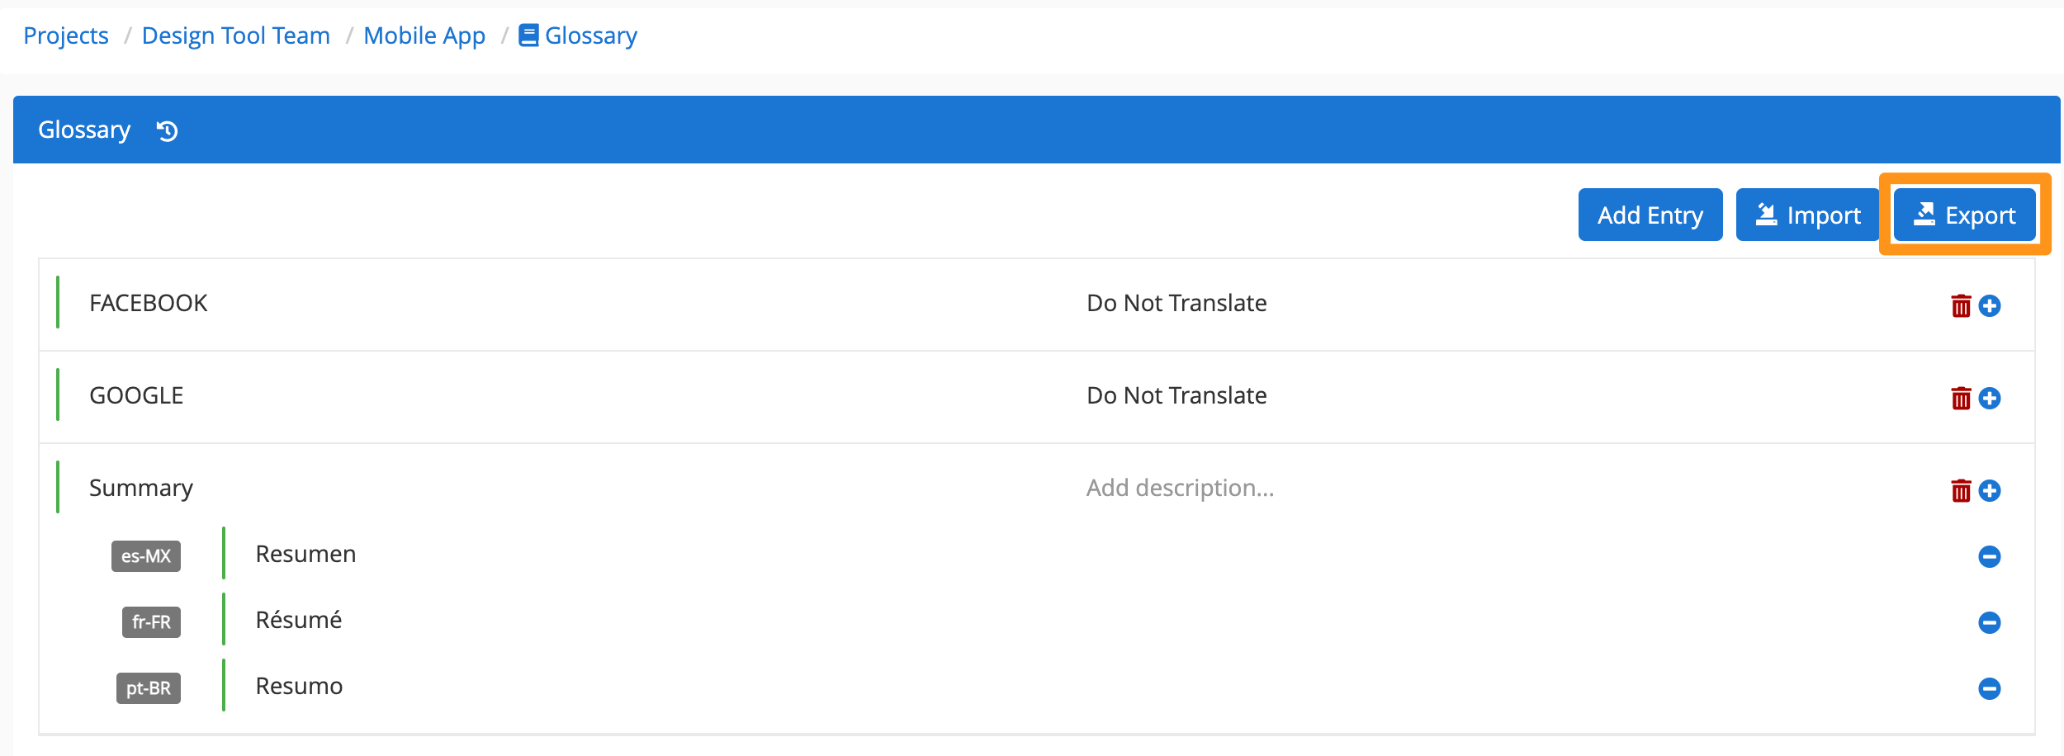Edit the Resumen translation text

(305, 555)
